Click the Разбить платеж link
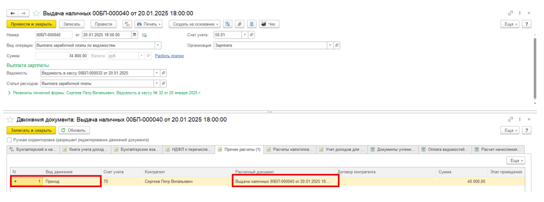The height and width of the screenshot is (202, 544). coord(169,55)
